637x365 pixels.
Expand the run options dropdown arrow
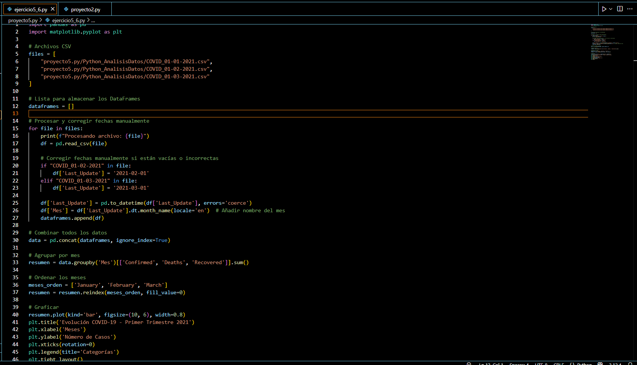coord(611,9)
